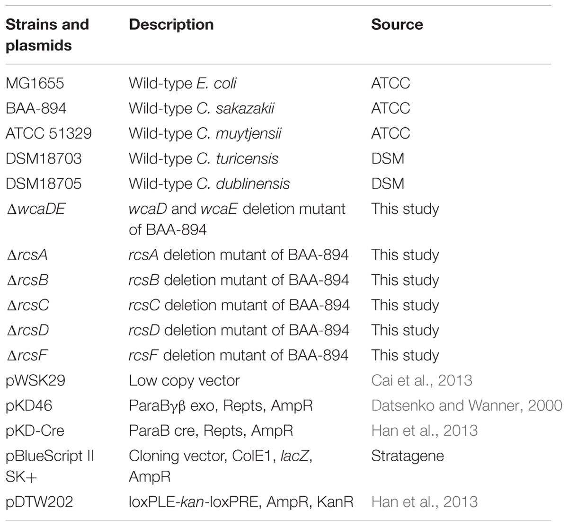568x527 pixels.
Task: Follow Han et al., 2013 link for pDTW202
Action: pos(425,501)
